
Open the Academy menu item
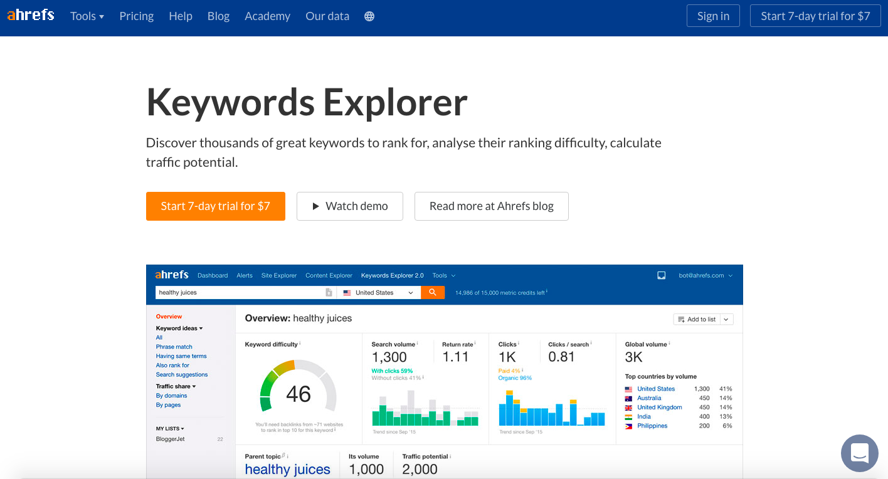point(268,16)
